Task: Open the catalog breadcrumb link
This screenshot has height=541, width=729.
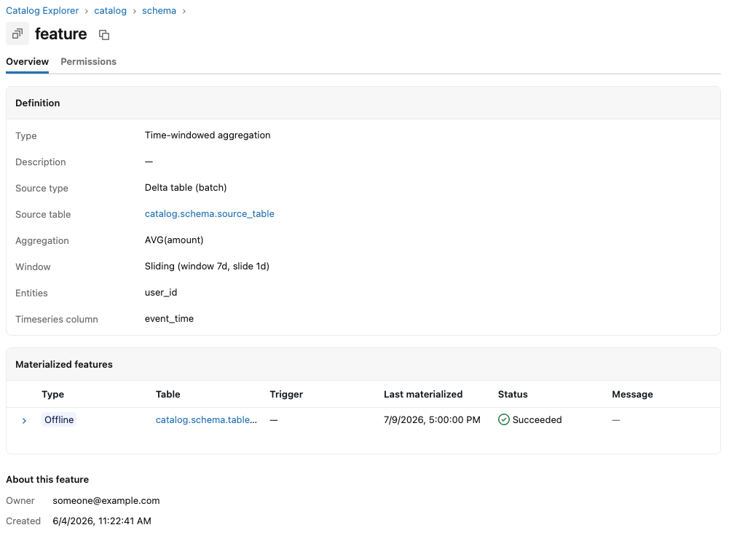Action: tap(110, 11)
